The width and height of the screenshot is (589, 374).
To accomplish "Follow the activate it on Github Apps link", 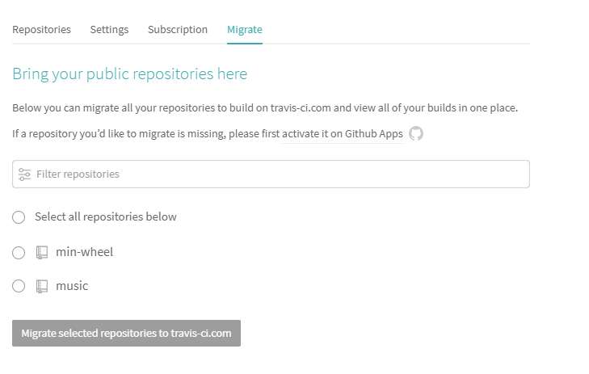I will click(342, 133).
